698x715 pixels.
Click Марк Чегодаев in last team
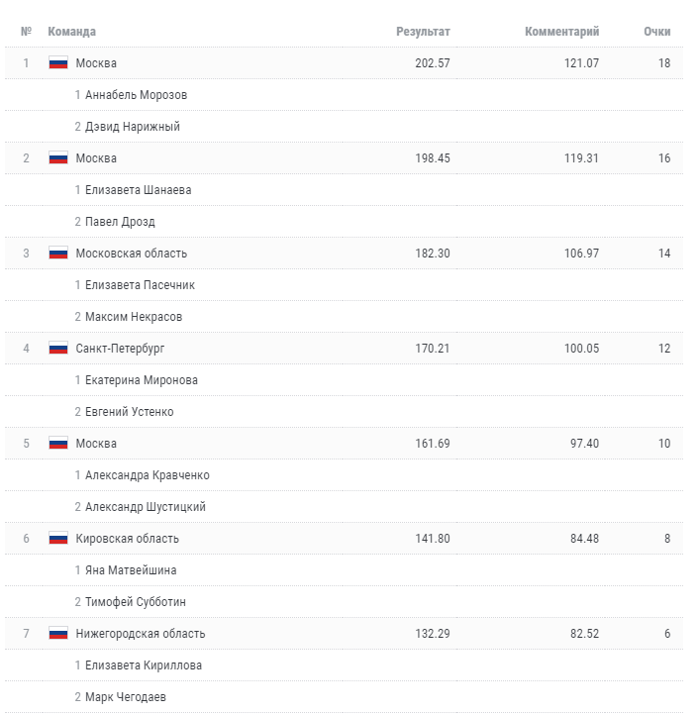(126, 697)
